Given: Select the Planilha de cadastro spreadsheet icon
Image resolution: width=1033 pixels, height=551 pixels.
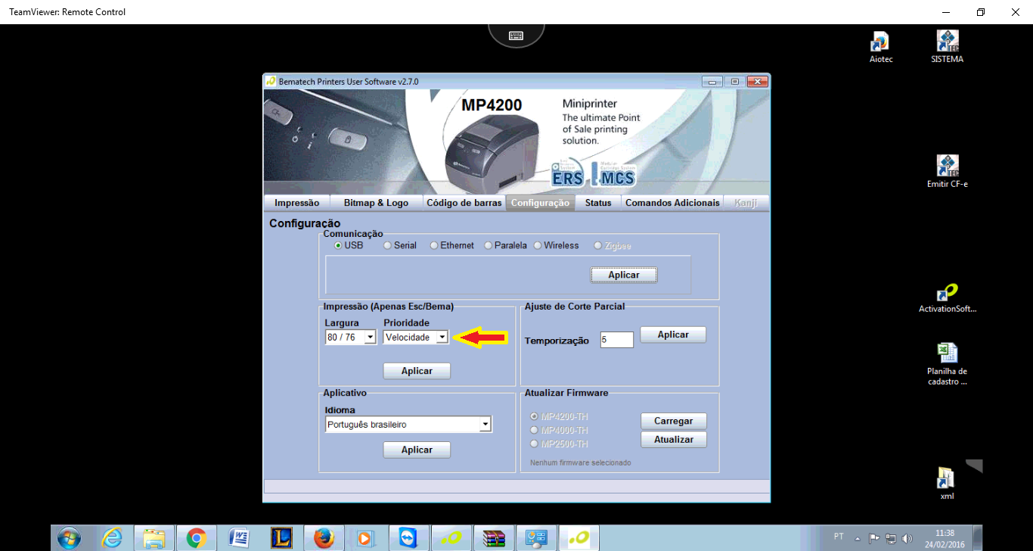Looking at the screenshot, I should pos(948,364).
